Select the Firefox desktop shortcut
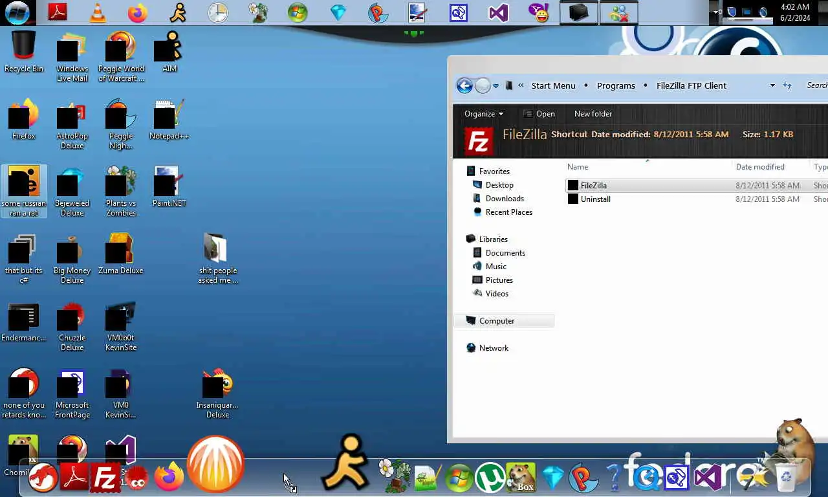Image resolution: width=828 pixels, height=497 pixels. tap(24, 119)
